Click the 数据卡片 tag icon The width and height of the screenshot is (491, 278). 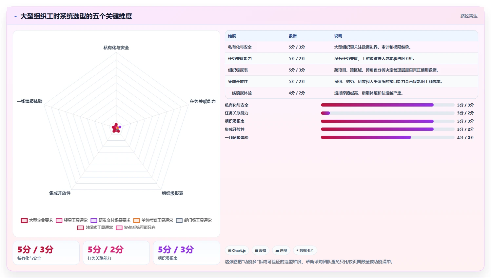pyautogui.click(x=297, y=250)
